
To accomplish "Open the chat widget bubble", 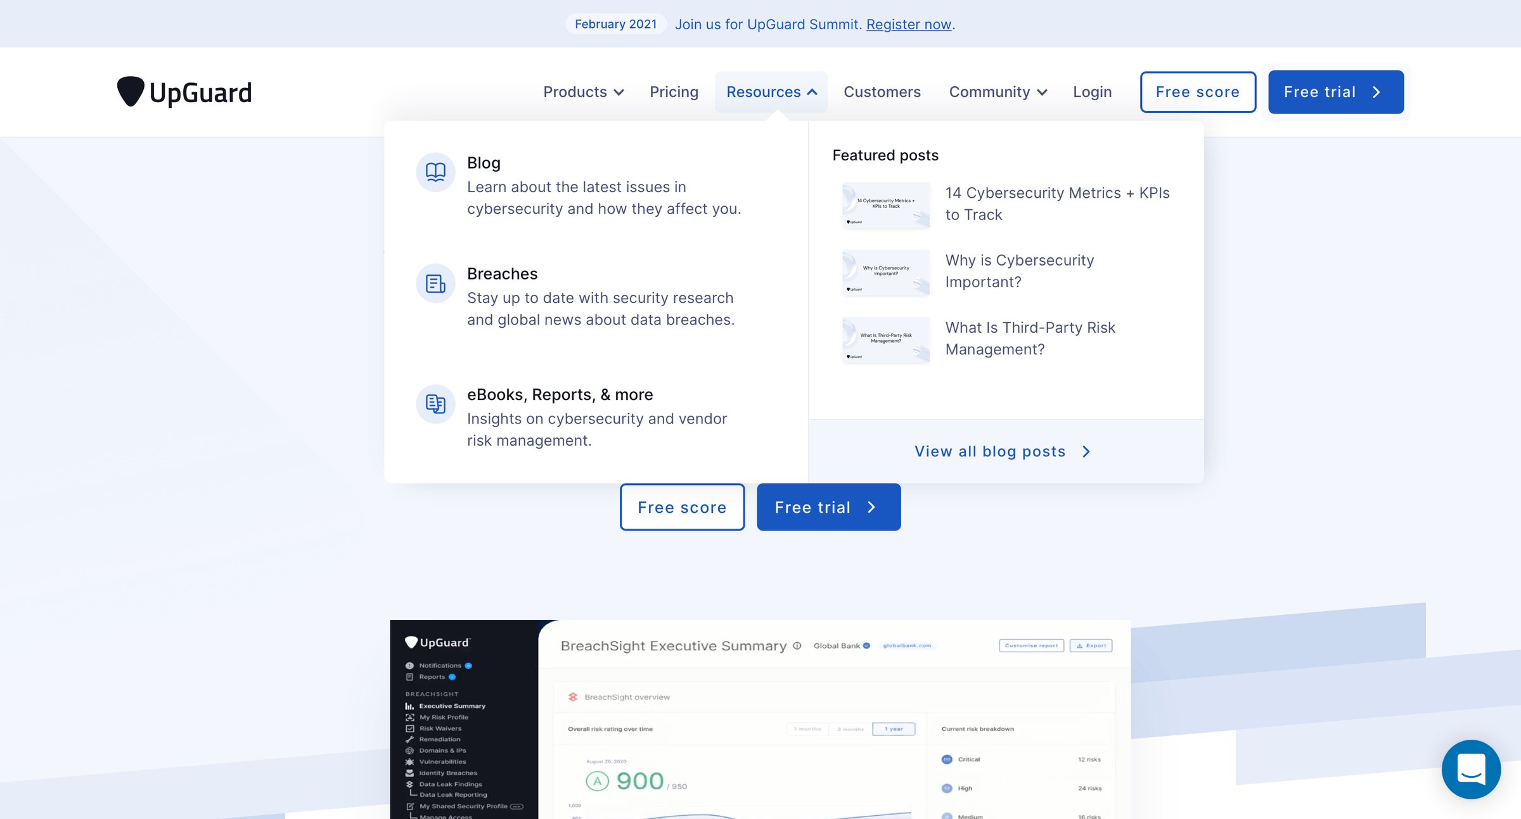I will (x=1471, y=769).
